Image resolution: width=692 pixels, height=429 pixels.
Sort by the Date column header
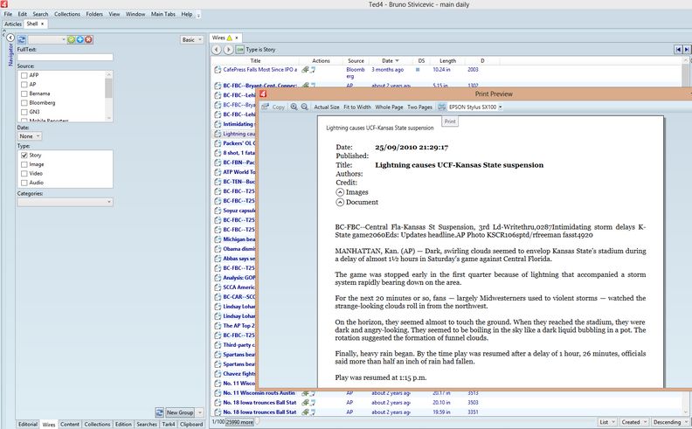click(391, 61)
